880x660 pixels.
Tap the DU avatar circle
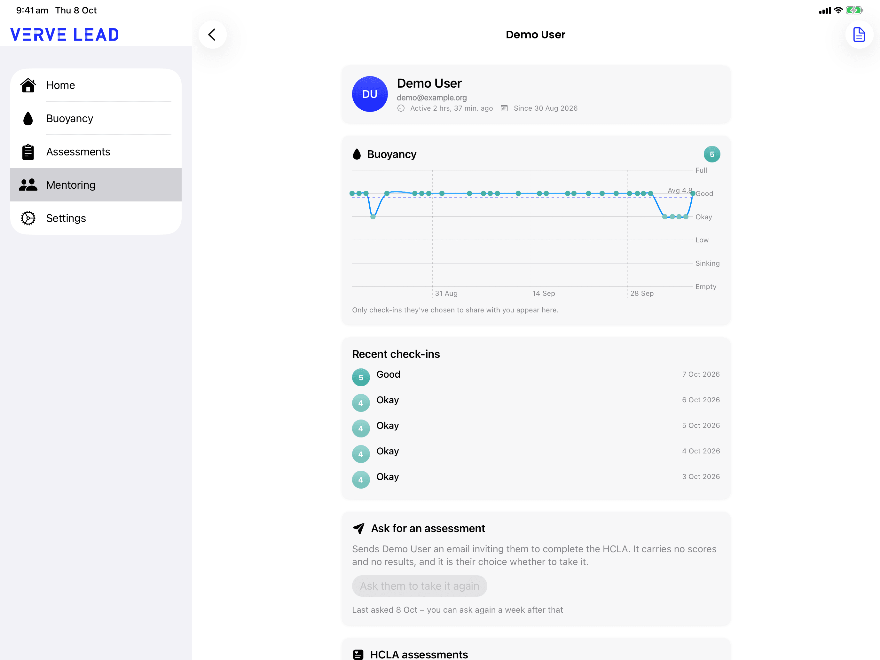(x=370, y=94)
